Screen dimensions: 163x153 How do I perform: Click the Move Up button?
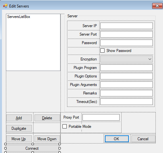(19, 139)
